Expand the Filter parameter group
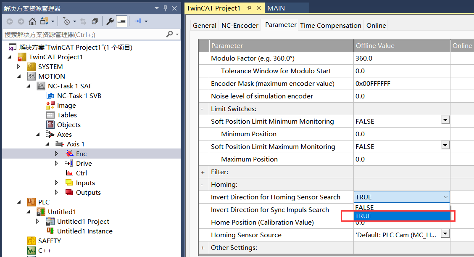This screenshot has width=474, height=257. pos(203,172)
